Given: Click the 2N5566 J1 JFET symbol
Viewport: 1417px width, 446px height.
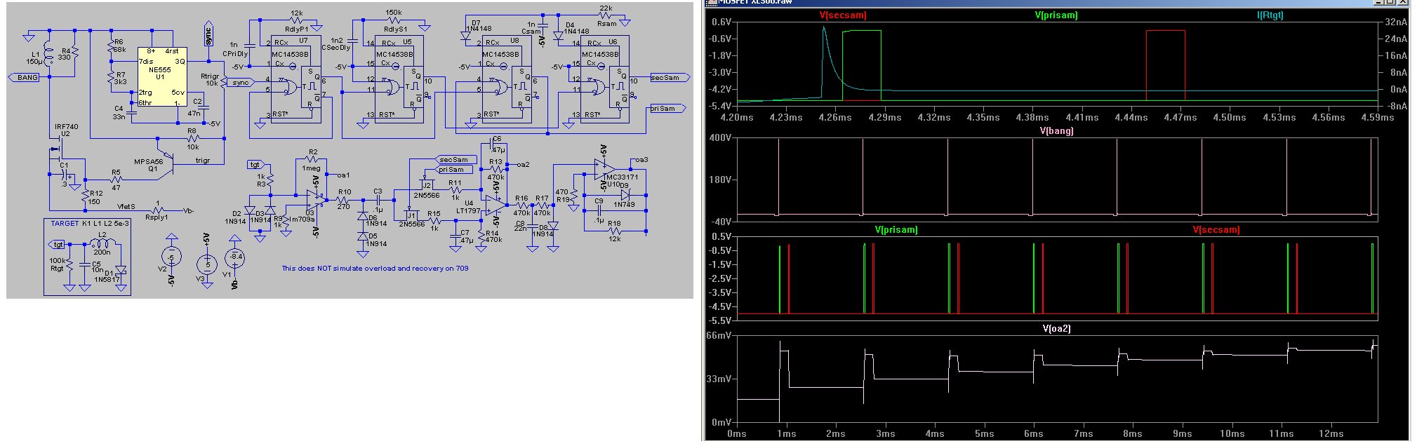Looking at the screenshot, I should click(409, 214).
